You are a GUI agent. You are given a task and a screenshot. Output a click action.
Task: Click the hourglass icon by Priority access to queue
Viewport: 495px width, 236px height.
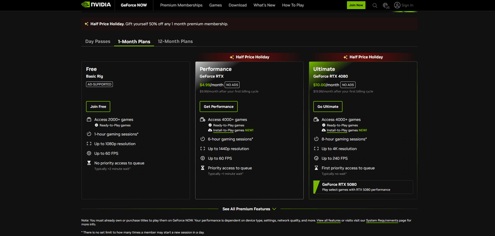coord(203,168)
